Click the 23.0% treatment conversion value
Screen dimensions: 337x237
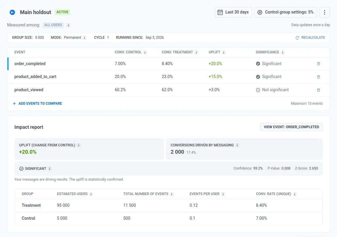[x=167, y=77]
